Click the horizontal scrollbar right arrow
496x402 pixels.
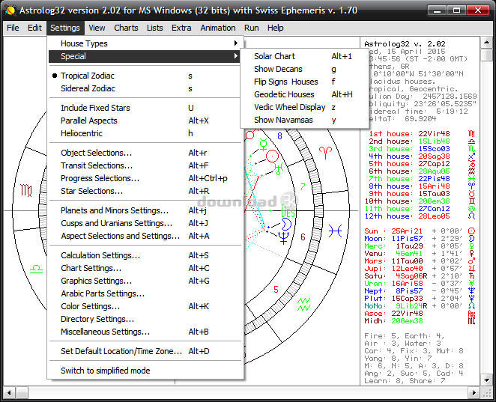[474, 393]
